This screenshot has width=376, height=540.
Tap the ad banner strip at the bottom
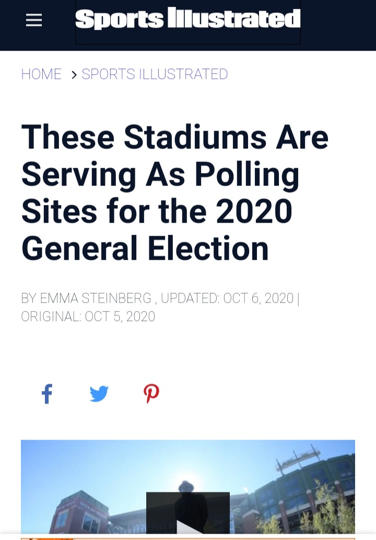(188, 538)
